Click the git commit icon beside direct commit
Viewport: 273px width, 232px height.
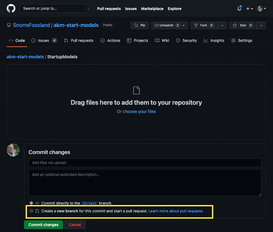(x=37, y=203)
